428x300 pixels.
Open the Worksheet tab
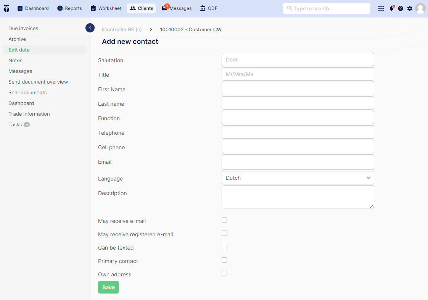pos(106,8)
